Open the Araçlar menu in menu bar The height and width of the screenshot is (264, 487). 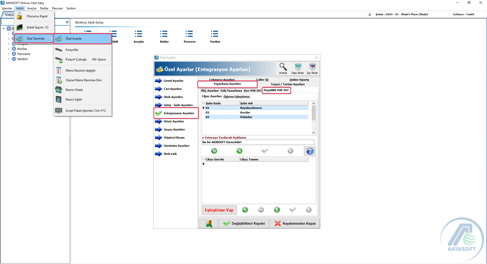point(32,8)
